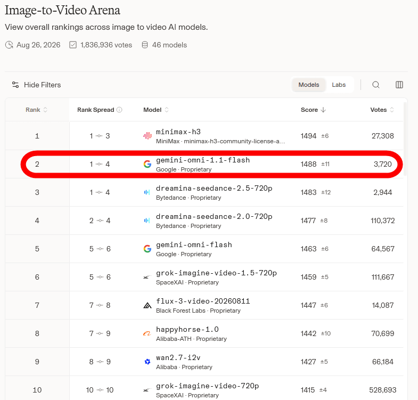Switch to the Labs tab
Screen dimensions: 418x400
coord(339,85)
